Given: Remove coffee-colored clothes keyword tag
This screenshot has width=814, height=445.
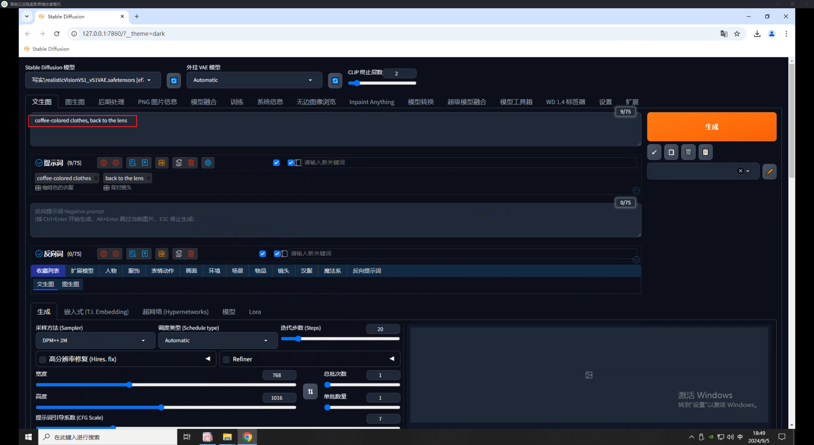Looking at the screenshot, I should pos(96,178).
